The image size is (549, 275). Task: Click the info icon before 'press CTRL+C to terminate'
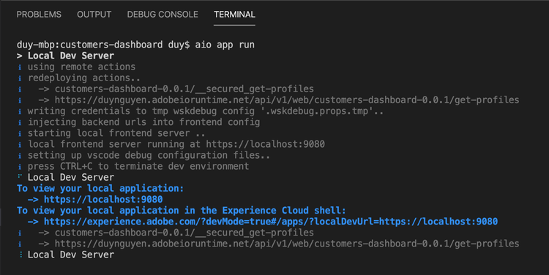tap(20, 167)
